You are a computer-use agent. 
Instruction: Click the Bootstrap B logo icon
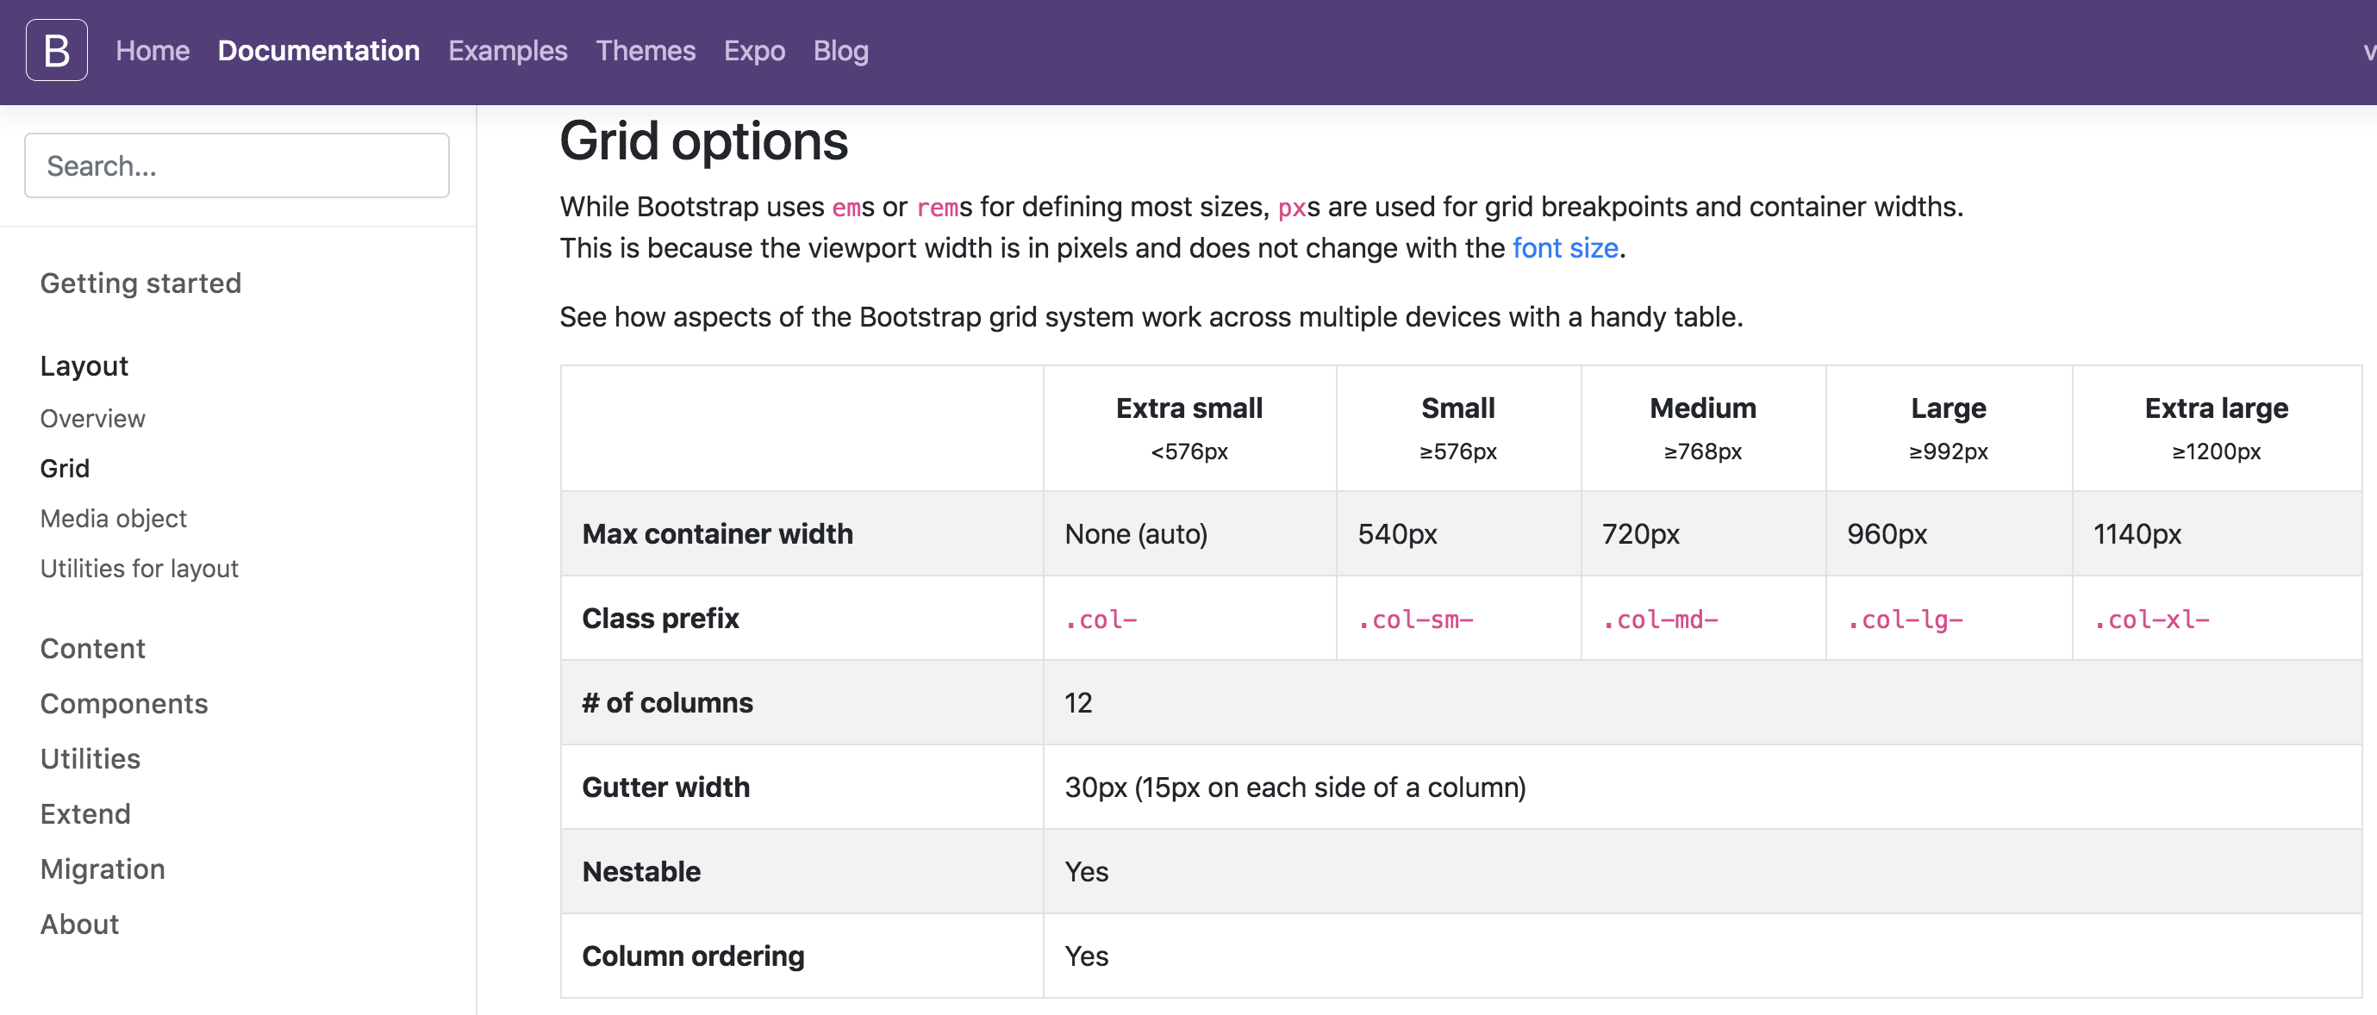56,50
